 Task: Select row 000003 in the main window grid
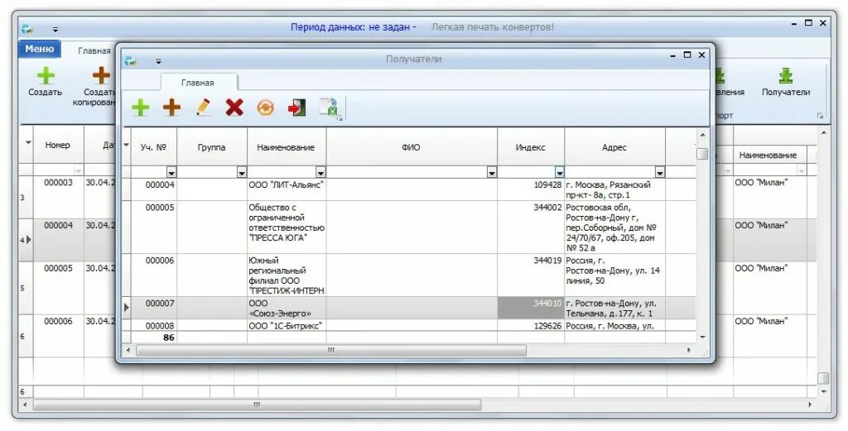(59, 197)
